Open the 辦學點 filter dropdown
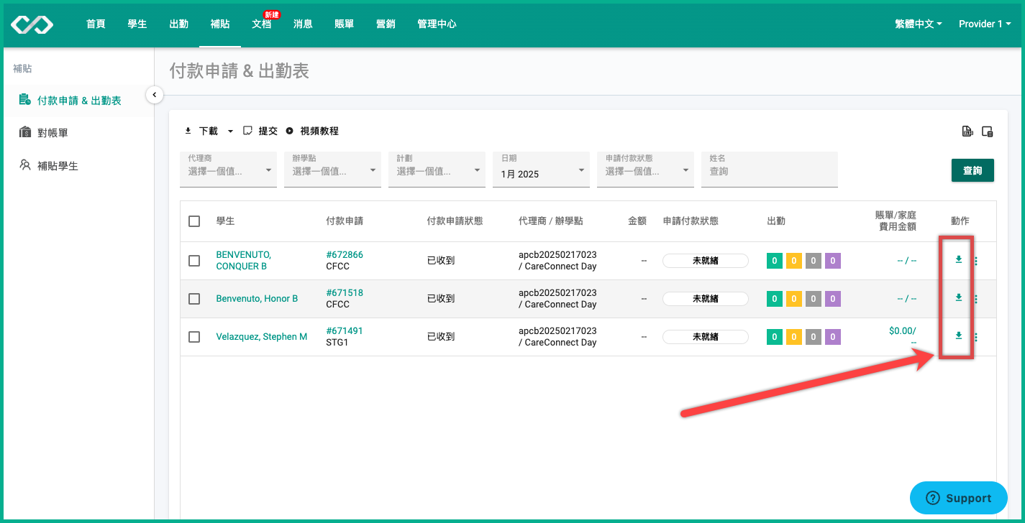Viewport: 1025px width, 523px height. click(x=332, y=170)
